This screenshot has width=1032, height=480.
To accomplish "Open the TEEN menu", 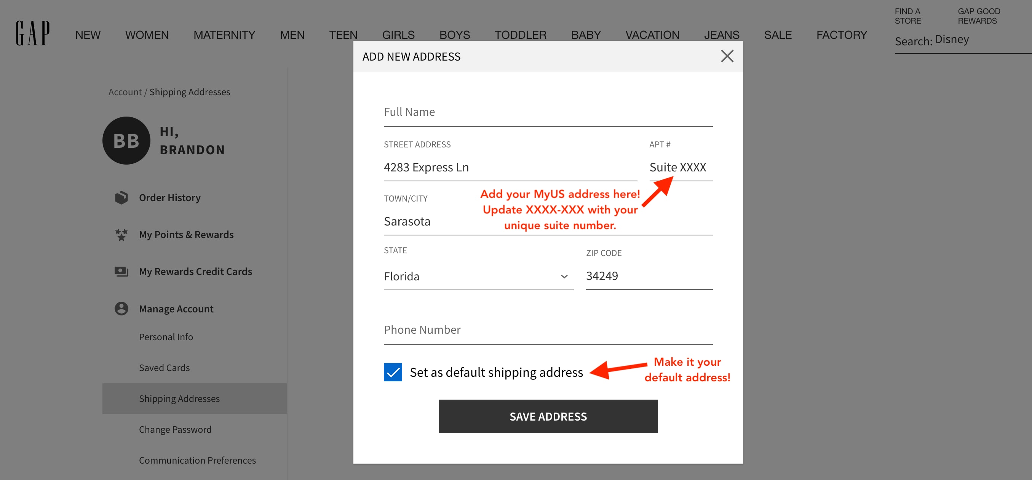I will (343, 35).
